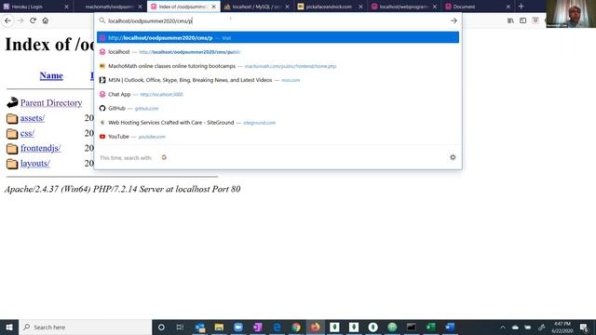Open Zoom from the taskbar
The image size is (596, 335).
(238, 327)
